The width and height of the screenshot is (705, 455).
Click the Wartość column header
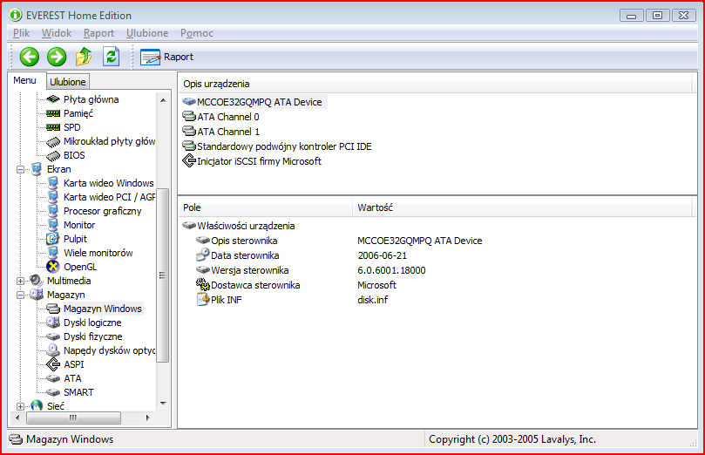pos(523,207)
